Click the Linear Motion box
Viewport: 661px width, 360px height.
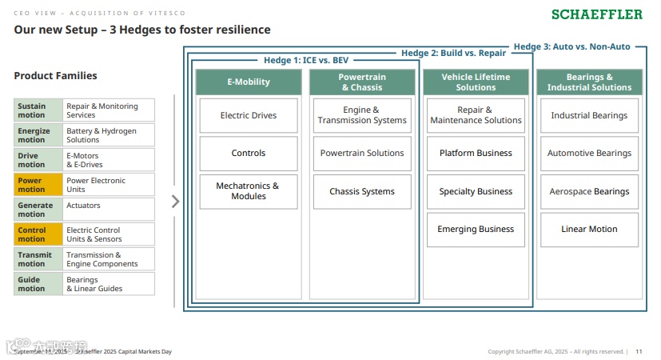pos(589,229)
